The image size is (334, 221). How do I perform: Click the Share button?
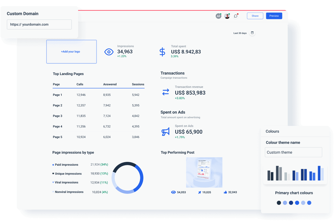pyautogui.click(x=255, y=16)
